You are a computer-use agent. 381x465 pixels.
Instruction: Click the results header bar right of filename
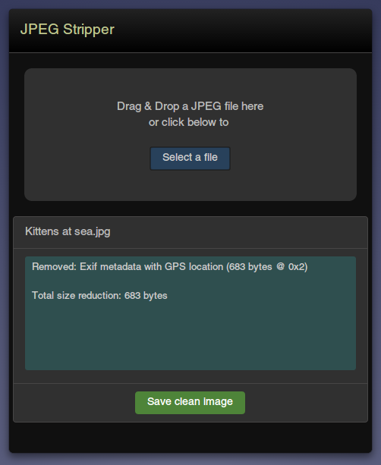click(238, 232)
